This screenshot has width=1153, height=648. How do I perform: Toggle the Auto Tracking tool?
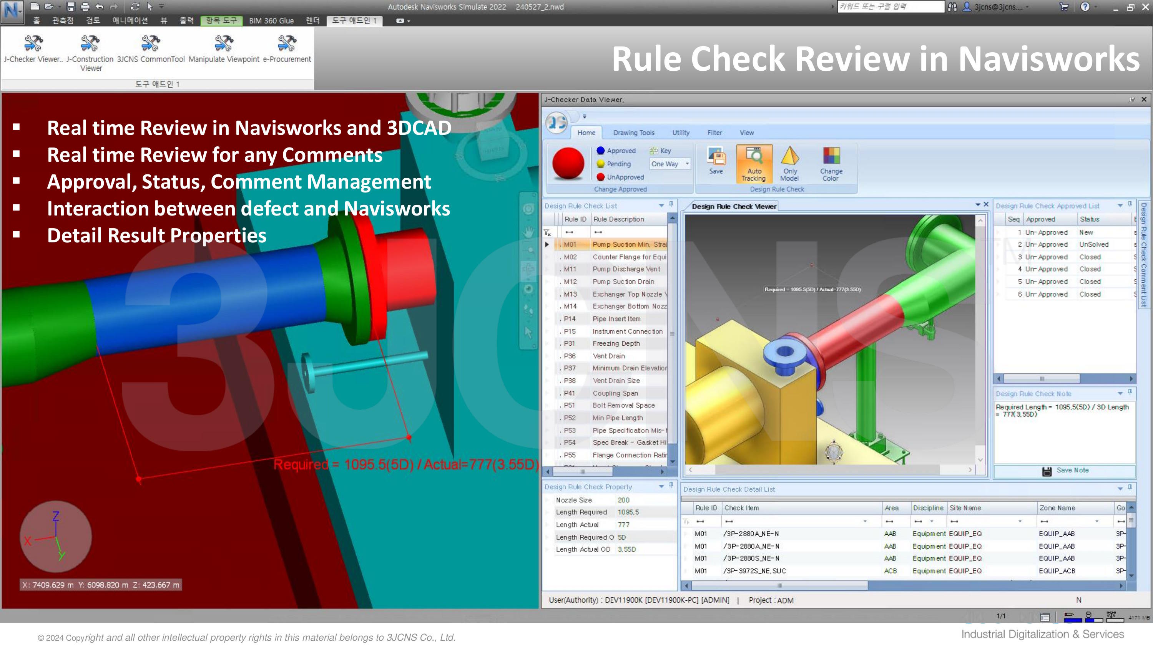point(754,164)
